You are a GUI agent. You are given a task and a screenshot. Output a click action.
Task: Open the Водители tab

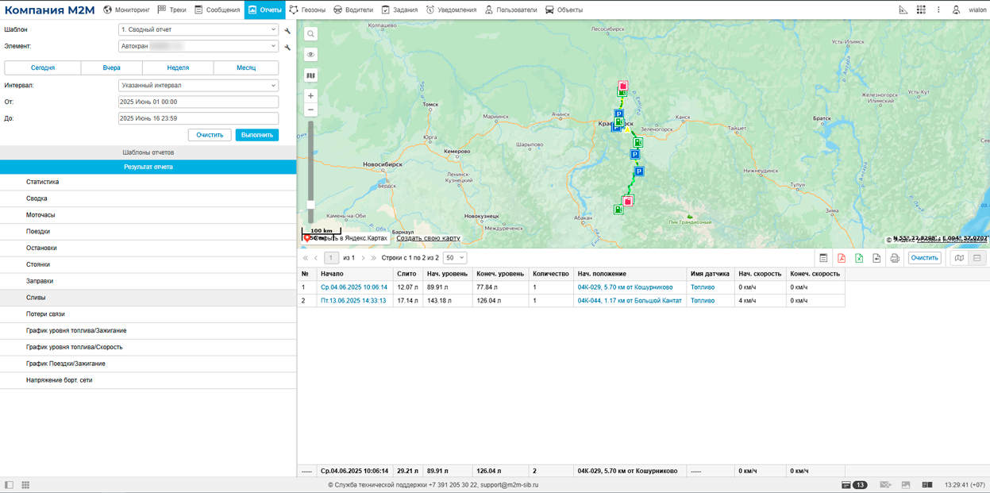tap(352, 10)
